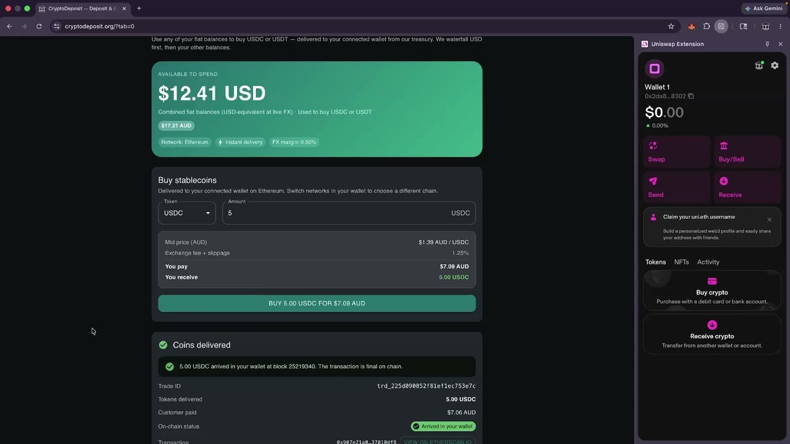Click the $17.21 AUD badge
The height and width of the screenshot is (444, 790).
click(x=176, y=126)
